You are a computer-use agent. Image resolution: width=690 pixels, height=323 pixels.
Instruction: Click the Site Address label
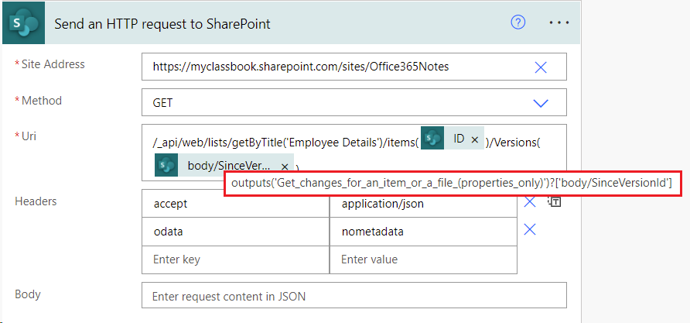click(53, 64)
